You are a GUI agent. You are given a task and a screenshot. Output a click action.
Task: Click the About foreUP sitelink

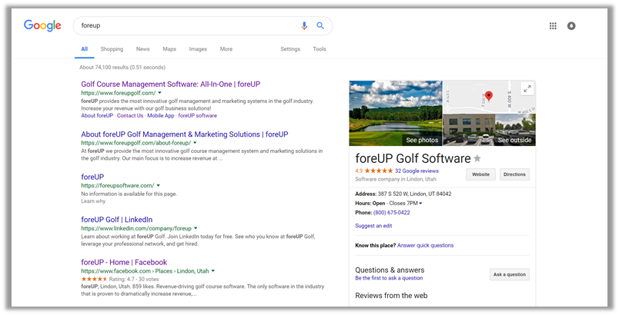[x=97, y=116]
